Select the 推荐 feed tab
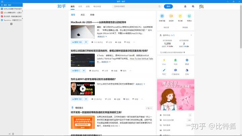Viewport: 242px width, 136px height. pos(73,15)
